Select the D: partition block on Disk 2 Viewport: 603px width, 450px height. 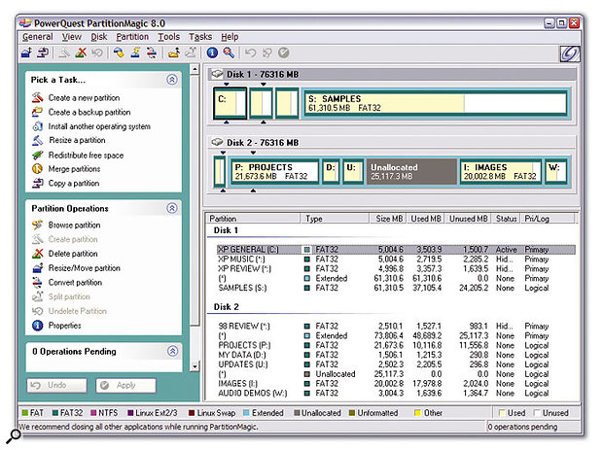[331, 171]
